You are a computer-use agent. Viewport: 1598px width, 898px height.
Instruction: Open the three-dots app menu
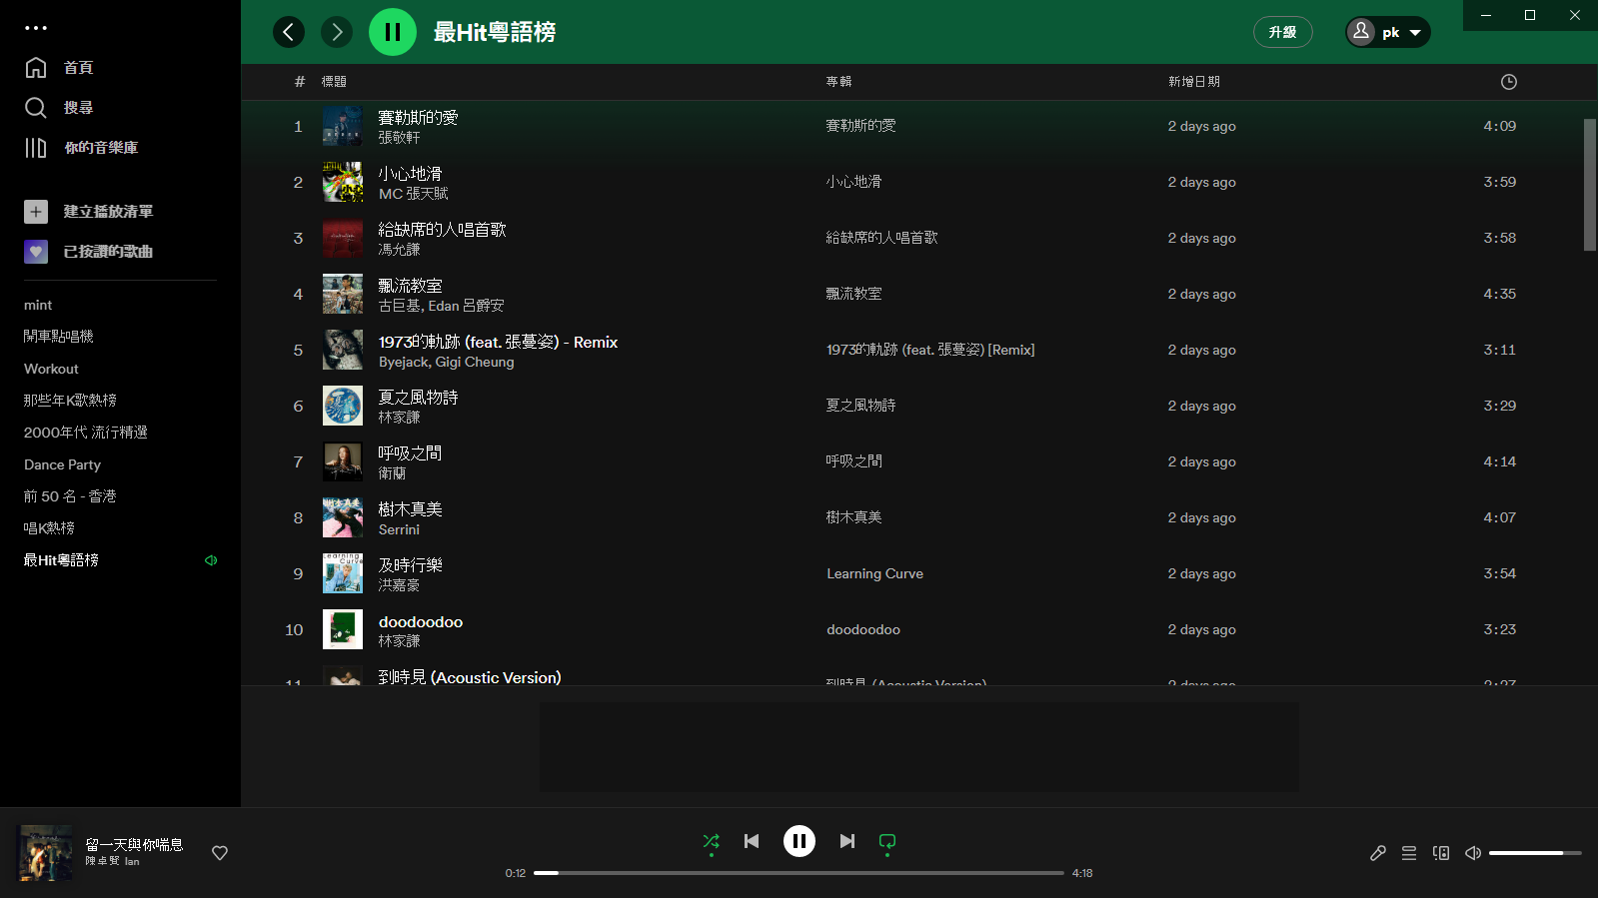36,28
